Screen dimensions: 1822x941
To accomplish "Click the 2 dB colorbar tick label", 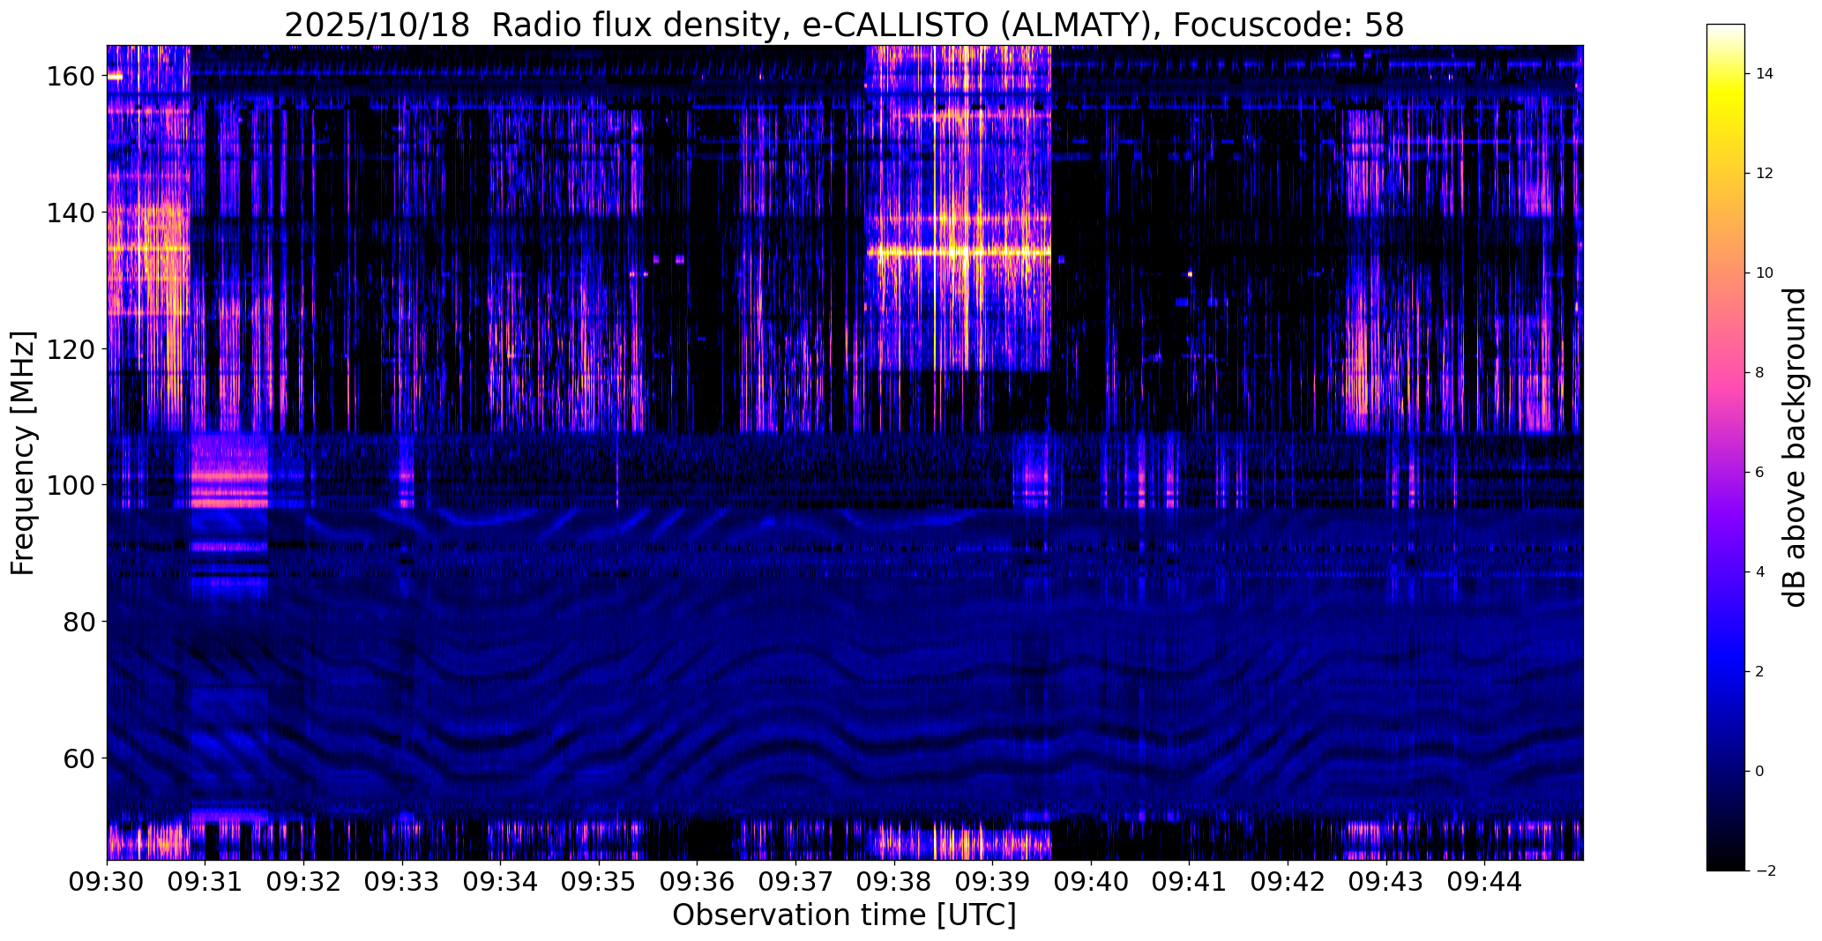I will coord(1759,672).
